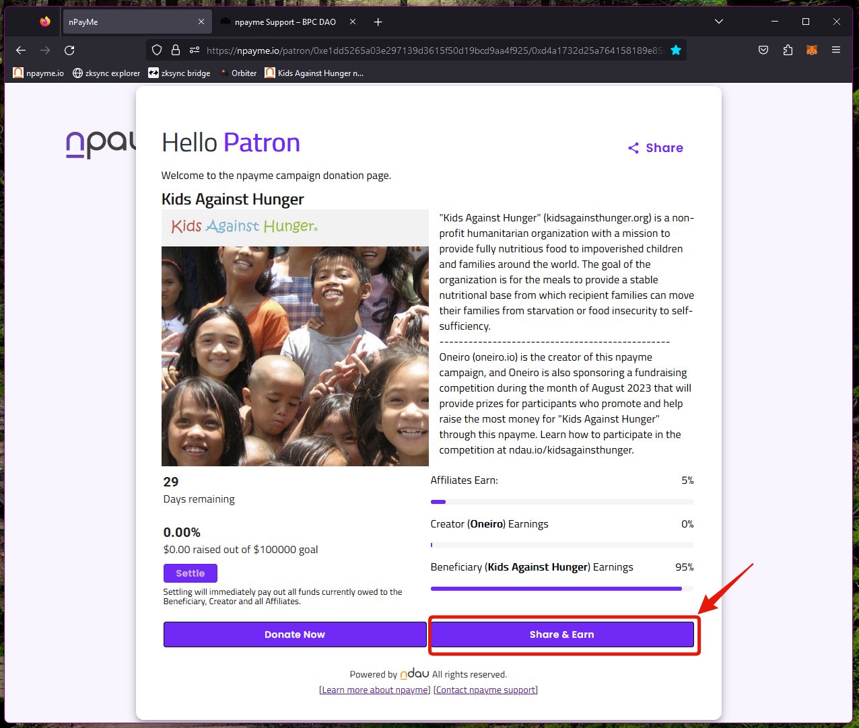Click the Hello Patron heading
This screenshot has height=728, width=859.
click(x=231, y=143)
